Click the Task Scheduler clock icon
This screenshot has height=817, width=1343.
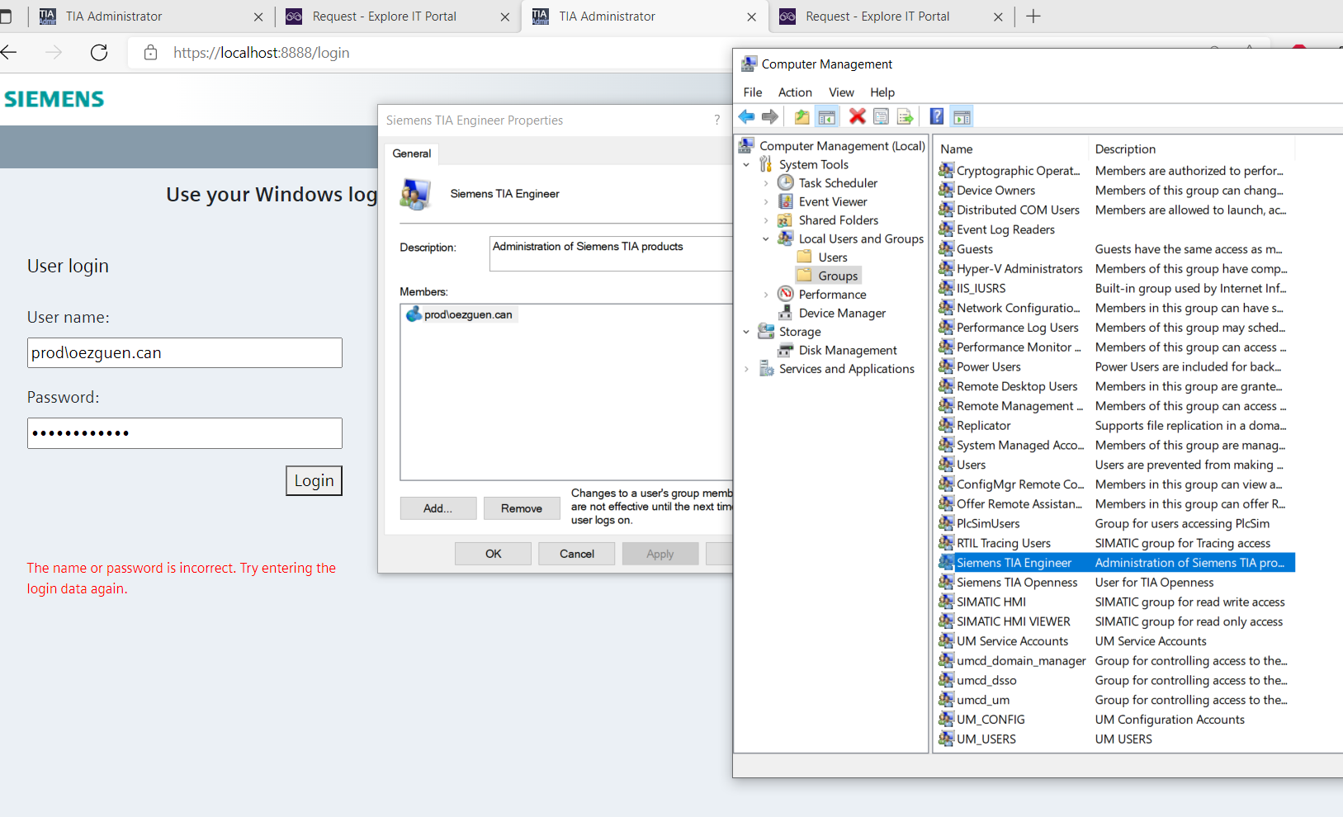pos(786,182)
